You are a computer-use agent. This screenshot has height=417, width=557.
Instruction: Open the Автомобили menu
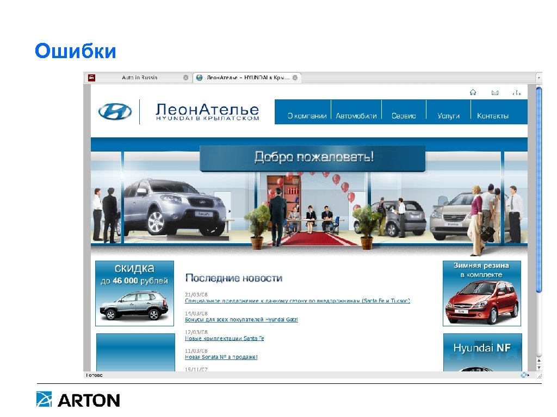click(356, 116)
